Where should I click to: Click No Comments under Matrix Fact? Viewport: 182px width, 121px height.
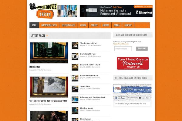[46, 70]
